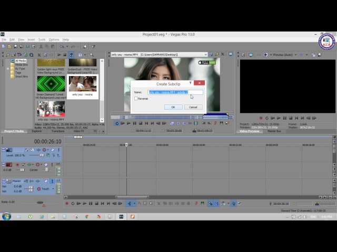
Task: Open the edit tool dropdown arrow
Action: point(134,203)
